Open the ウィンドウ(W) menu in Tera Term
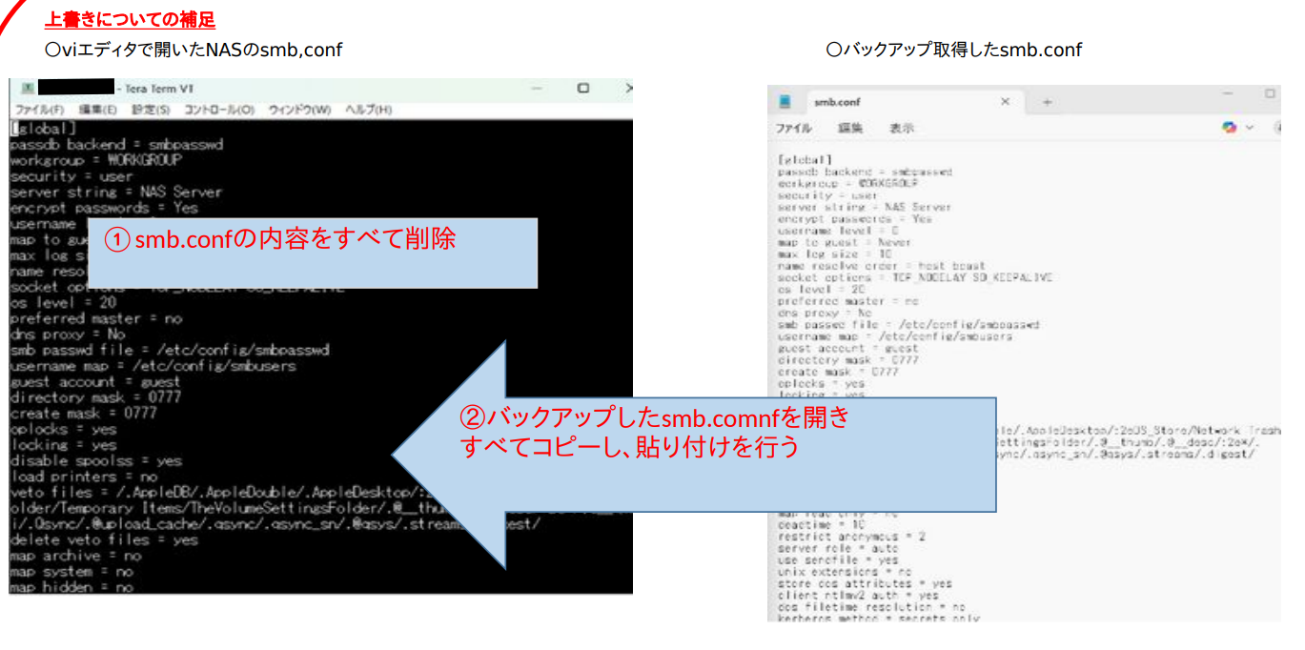 [299, 110]
